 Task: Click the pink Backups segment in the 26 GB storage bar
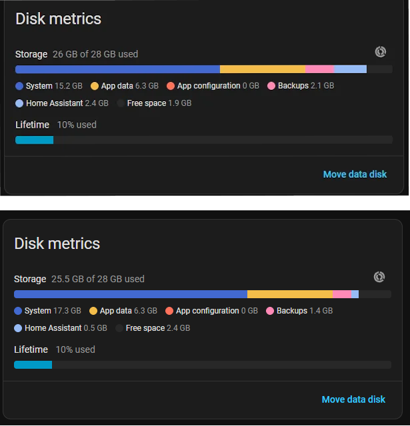click(319, 69)
